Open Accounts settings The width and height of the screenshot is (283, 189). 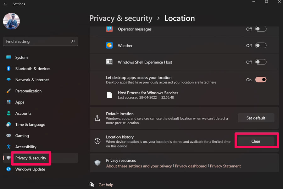(x=41, y=113)
